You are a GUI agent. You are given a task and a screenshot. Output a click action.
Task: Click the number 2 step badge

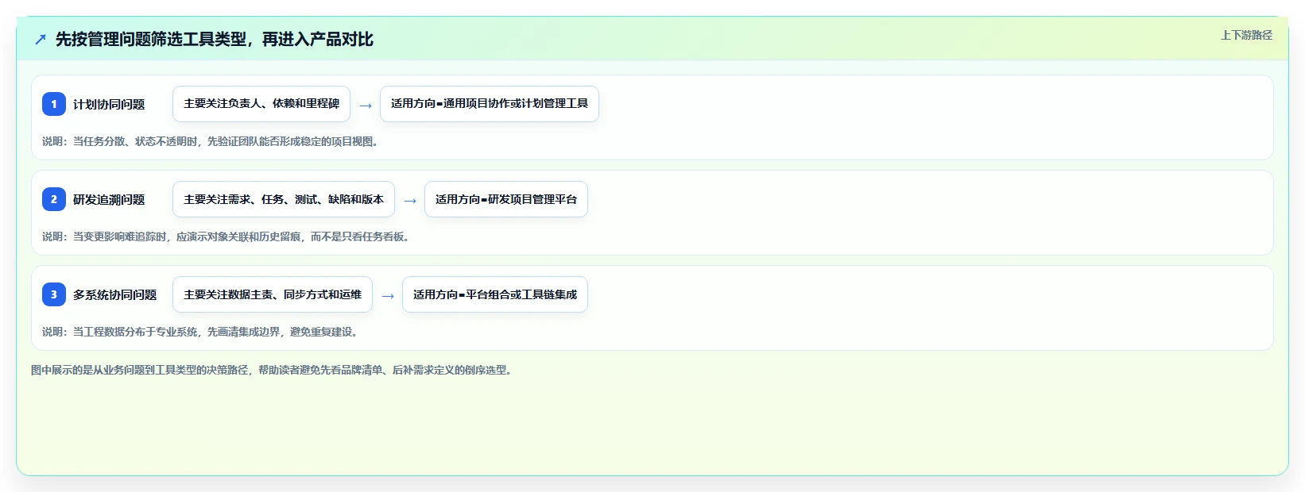54,199
